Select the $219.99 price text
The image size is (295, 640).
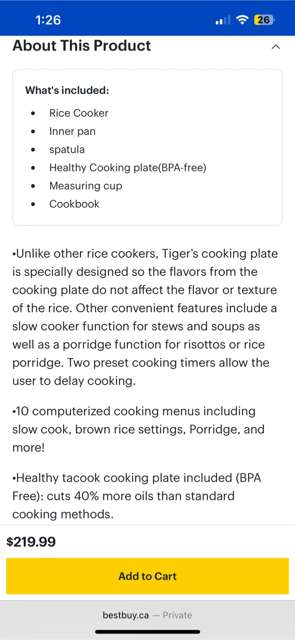point(31,542)
